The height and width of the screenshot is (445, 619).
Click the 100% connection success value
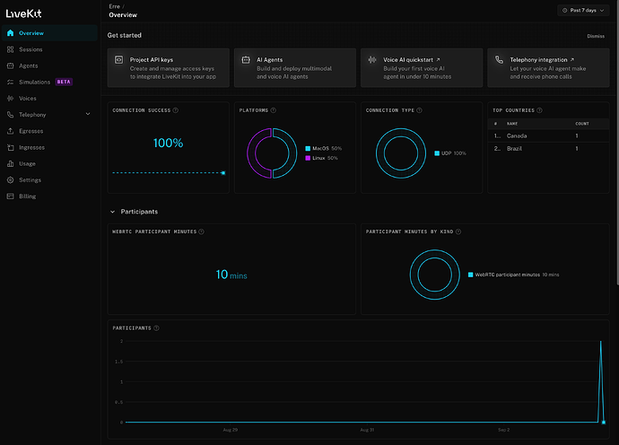[x=168, y=143]
